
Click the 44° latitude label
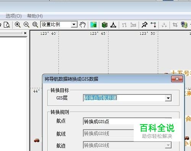[x=36, y=91]
